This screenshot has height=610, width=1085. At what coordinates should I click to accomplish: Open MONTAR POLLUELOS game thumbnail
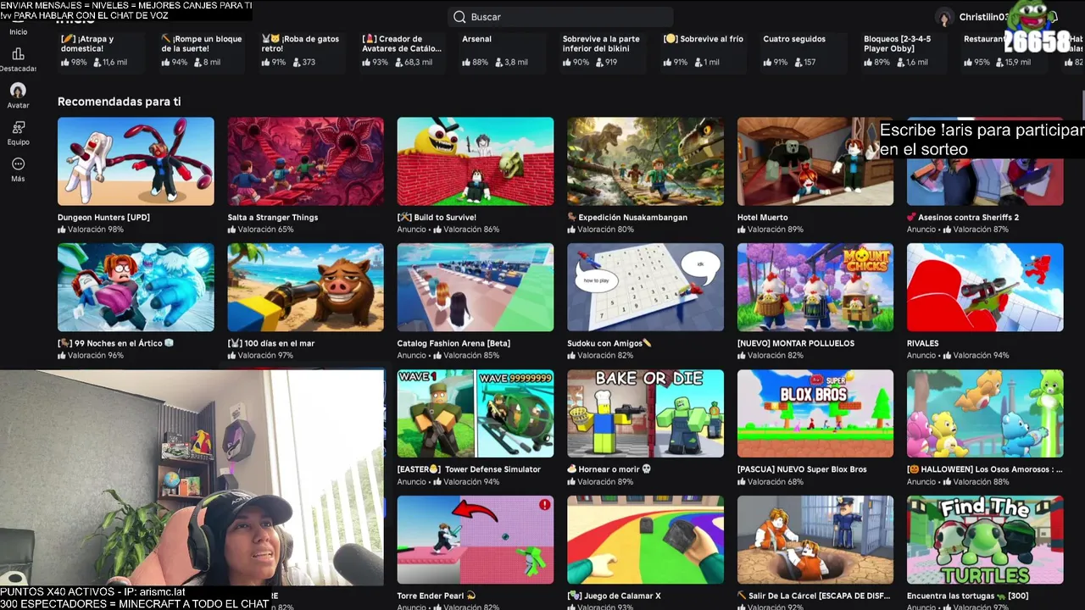pos(815,287)
